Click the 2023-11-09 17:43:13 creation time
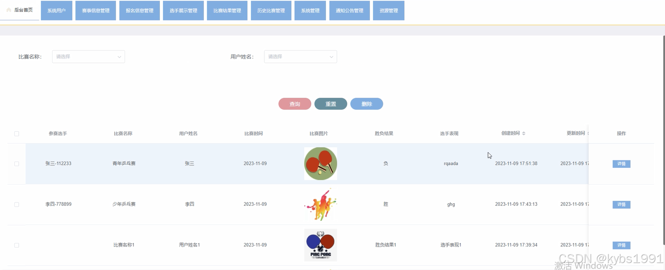The height and width of the screenshot is (270, 665). [x=516, y=204]
